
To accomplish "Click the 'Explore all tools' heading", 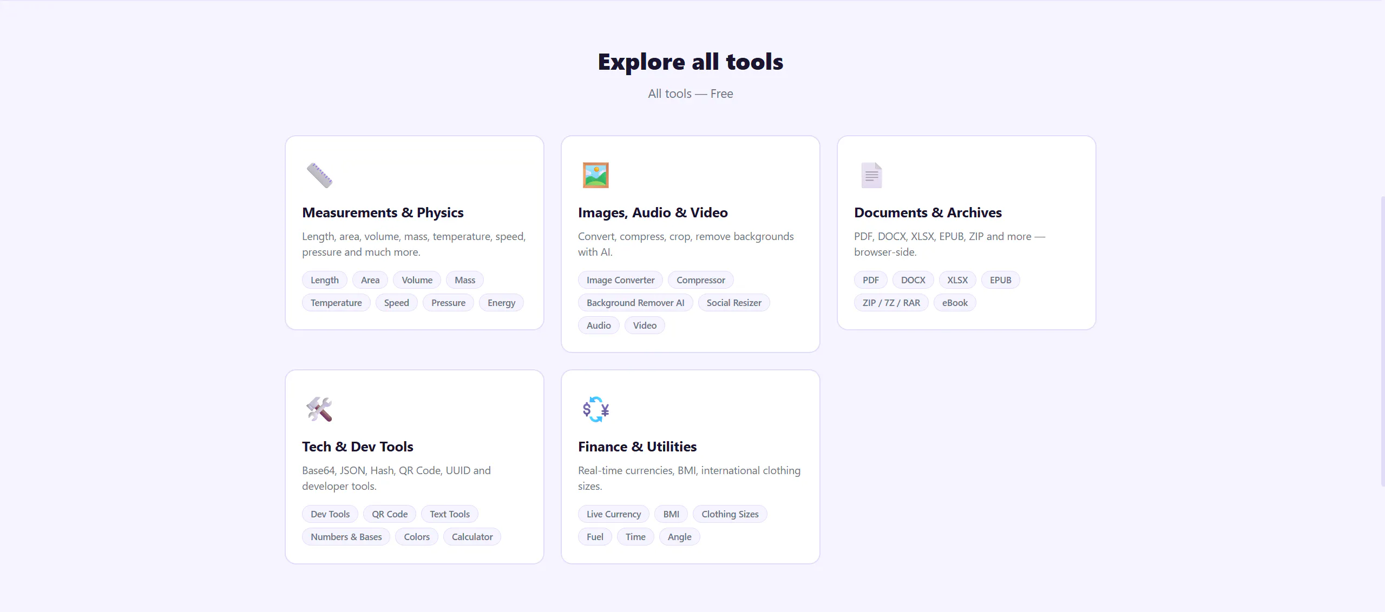I will coord(691,62).
